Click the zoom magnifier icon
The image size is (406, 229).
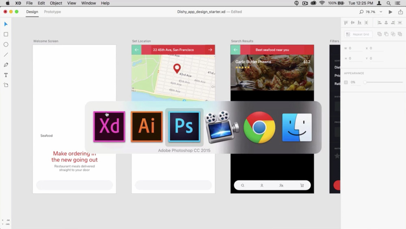tap(361, 12)
